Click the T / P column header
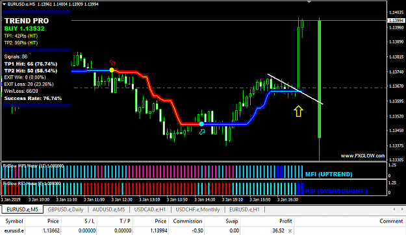The width and height of the screenshot is (406, 235). pyautogui.click(x=125, y=221)
